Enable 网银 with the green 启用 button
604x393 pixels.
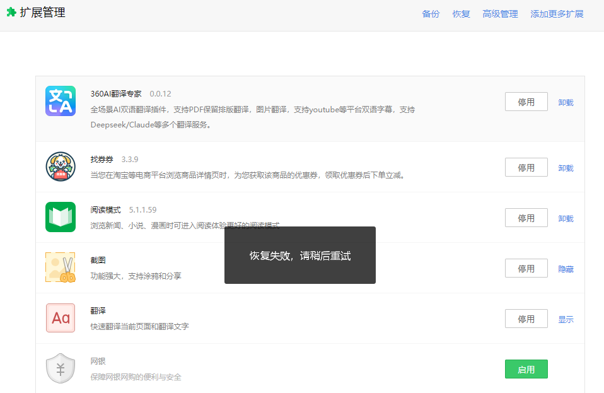point(526,369)
